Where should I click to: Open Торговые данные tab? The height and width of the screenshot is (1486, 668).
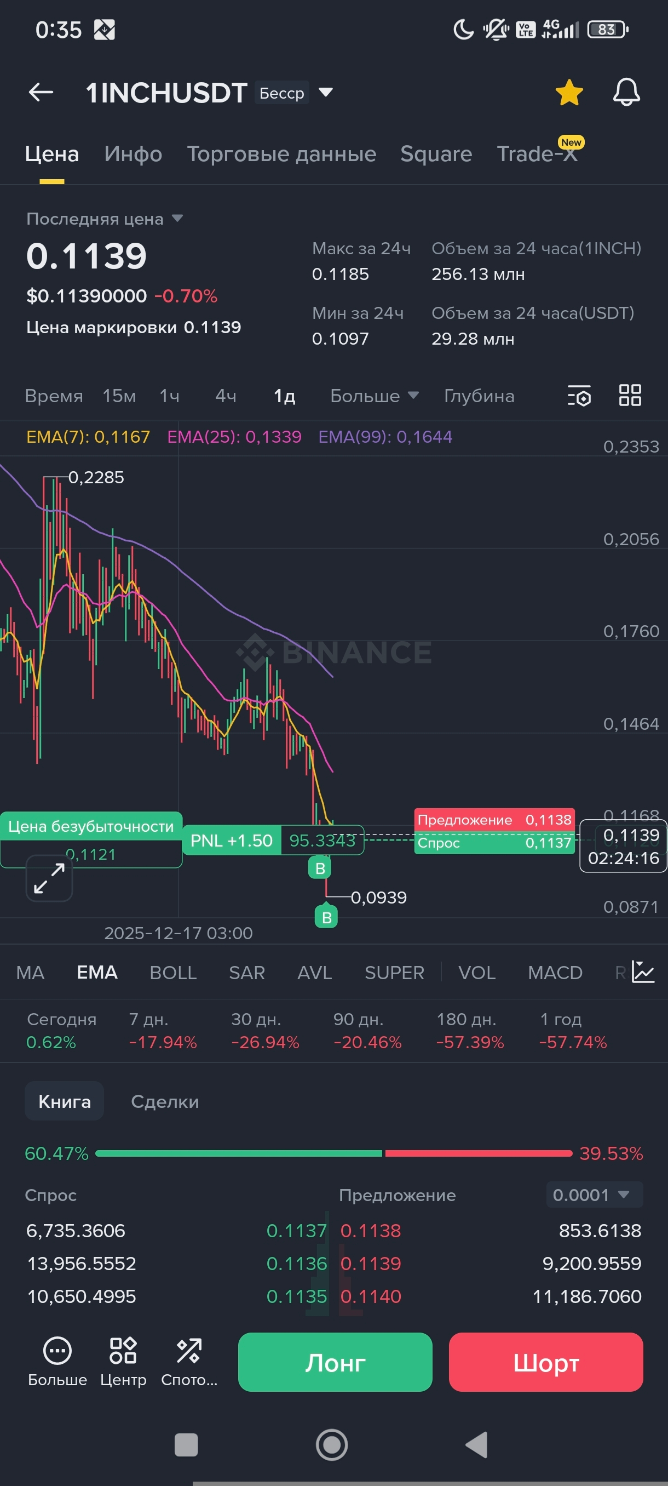pos(281,154)
